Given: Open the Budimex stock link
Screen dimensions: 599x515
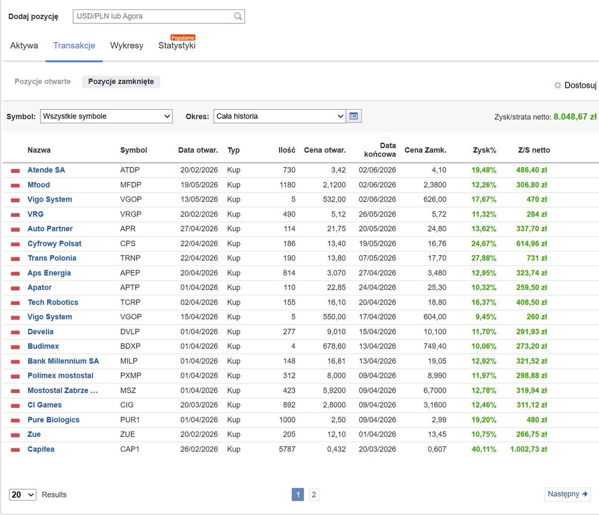Looking at the screenshot, I should pyautogui.click(x=43, y=346).
